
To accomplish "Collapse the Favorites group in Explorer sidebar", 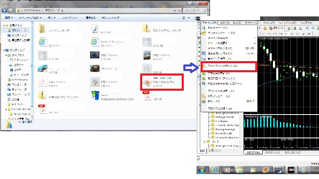I will click(4, 25).
